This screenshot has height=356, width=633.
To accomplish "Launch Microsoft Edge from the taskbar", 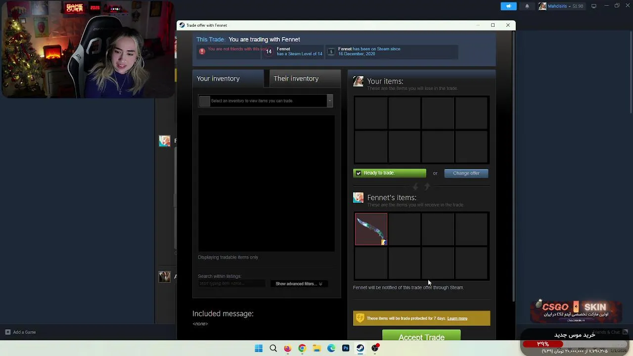I will coord(331,348).
